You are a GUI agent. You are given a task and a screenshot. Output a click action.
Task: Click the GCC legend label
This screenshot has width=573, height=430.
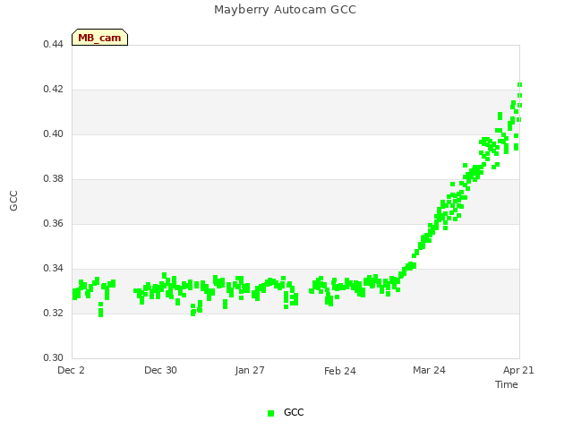click(x=294, y=412)
